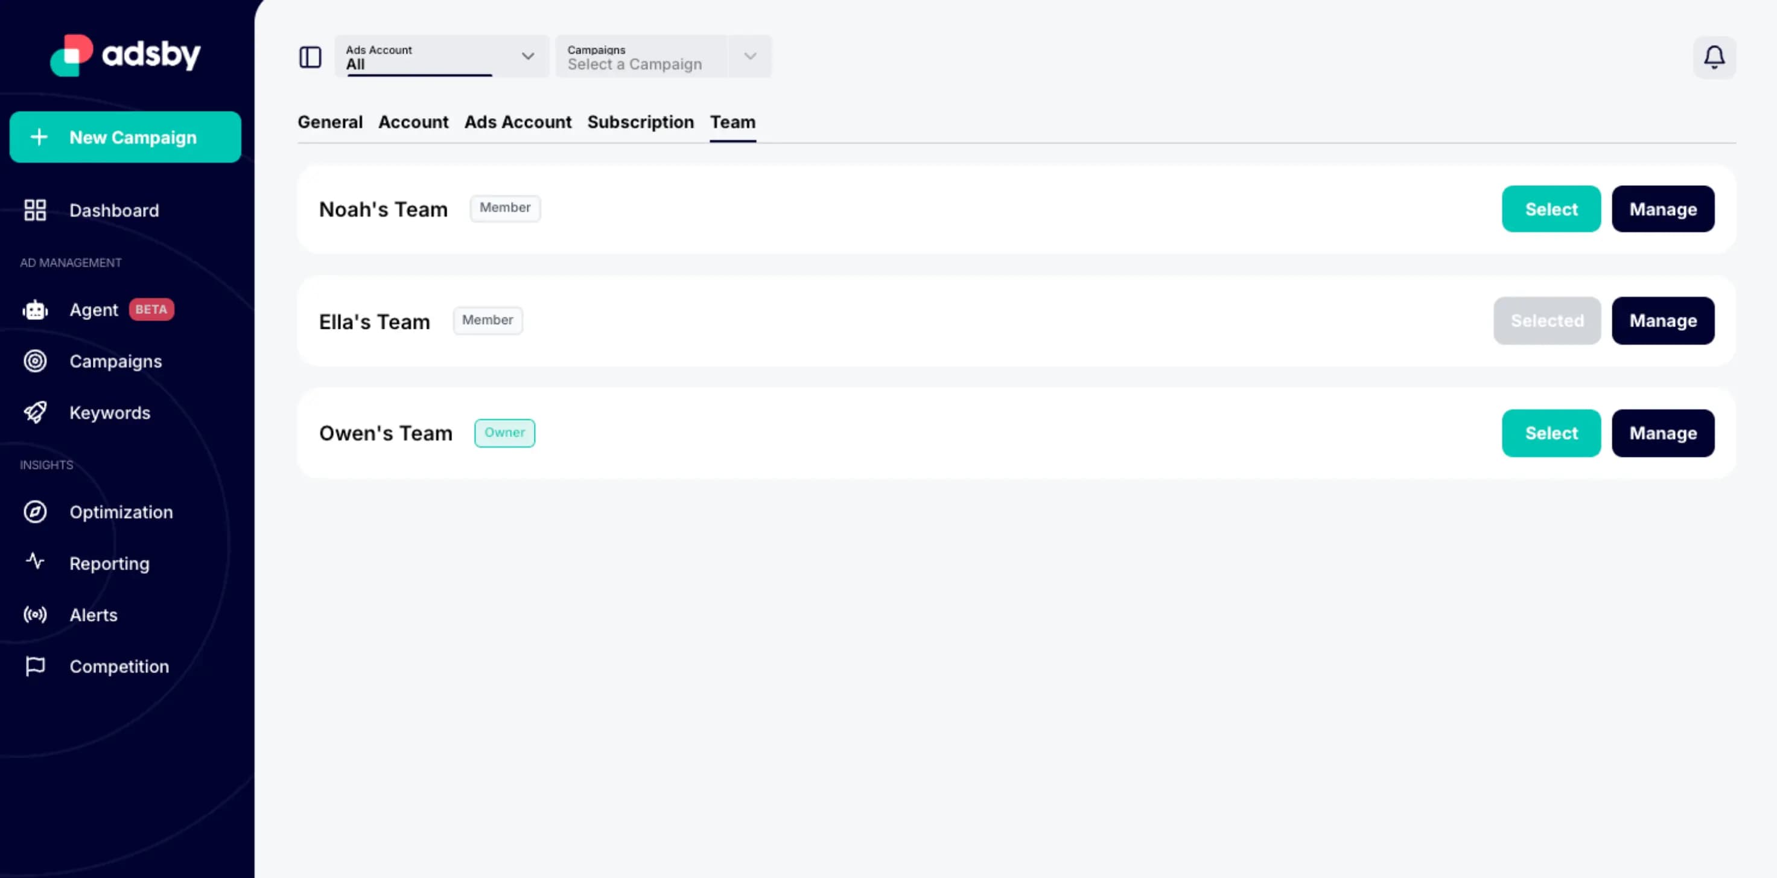
Task: Open the General settings tab
Action: (329, 122)
